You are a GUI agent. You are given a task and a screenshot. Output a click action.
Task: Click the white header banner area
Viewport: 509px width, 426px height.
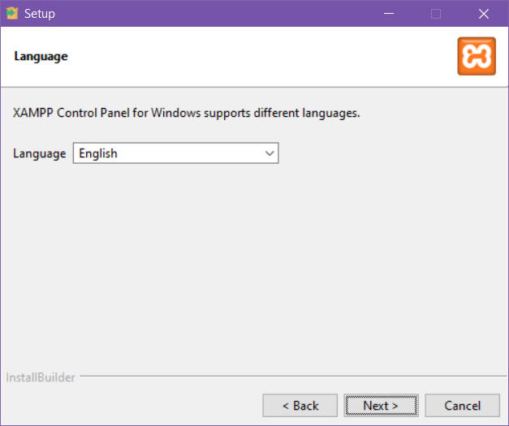(244, 56)
